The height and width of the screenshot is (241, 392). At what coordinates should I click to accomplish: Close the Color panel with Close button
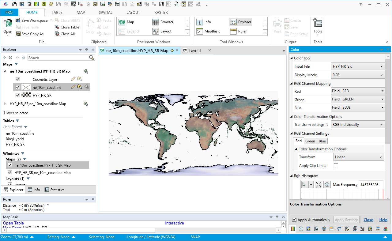pyautogui.click(x=368, y=220)
